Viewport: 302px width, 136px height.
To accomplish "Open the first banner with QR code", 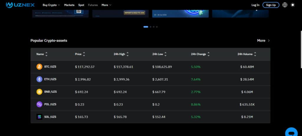I will tap(60, 14).
